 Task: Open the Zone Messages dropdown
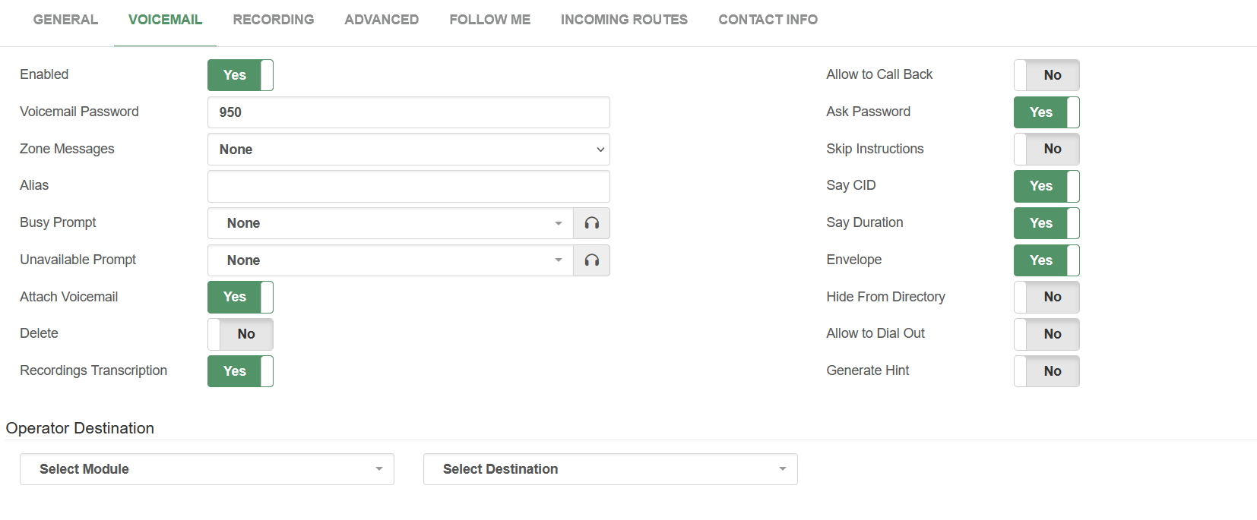(408, 150)
